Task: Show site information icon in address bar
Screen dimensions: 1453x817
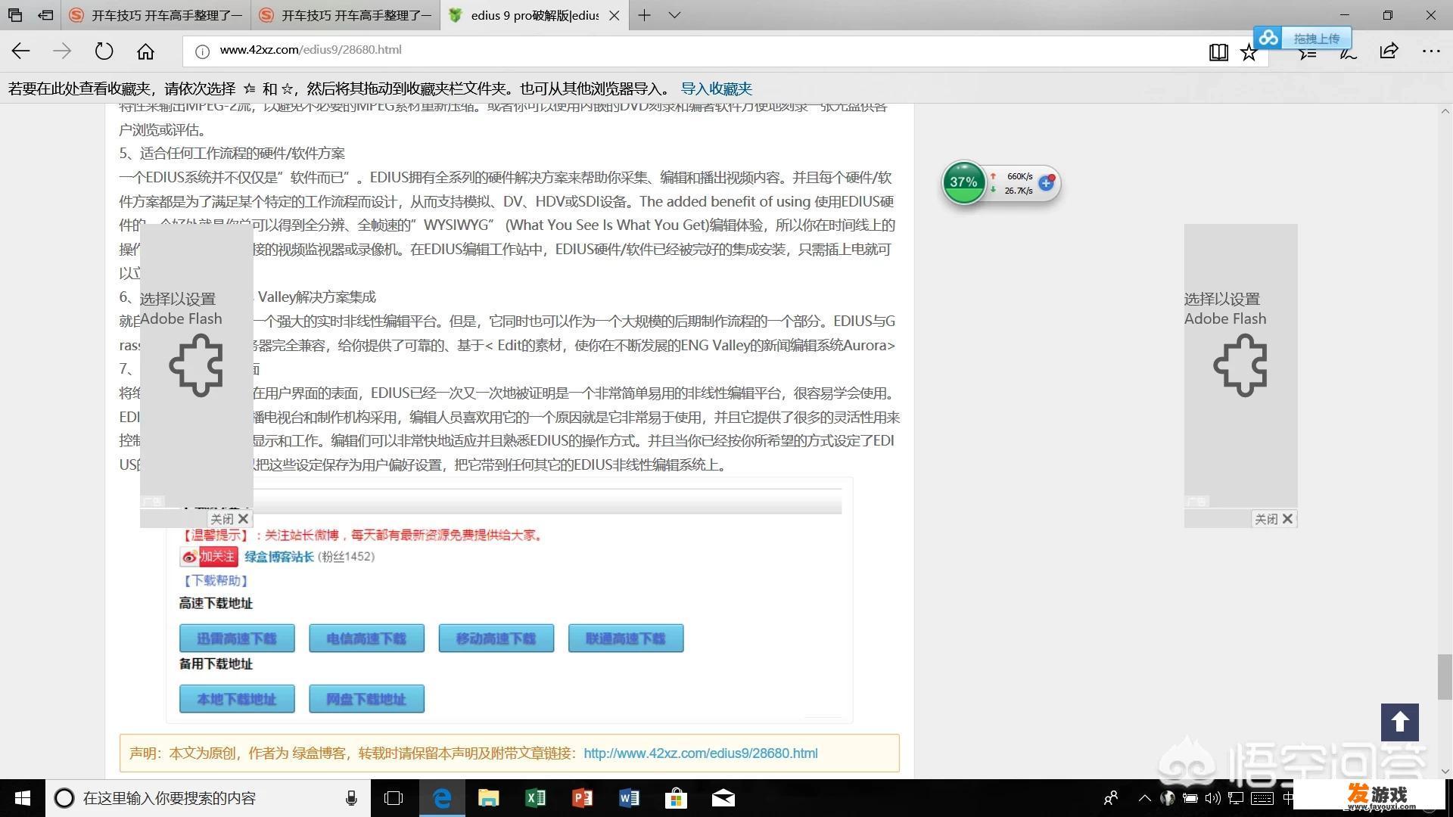Action: tap(202, 51)
